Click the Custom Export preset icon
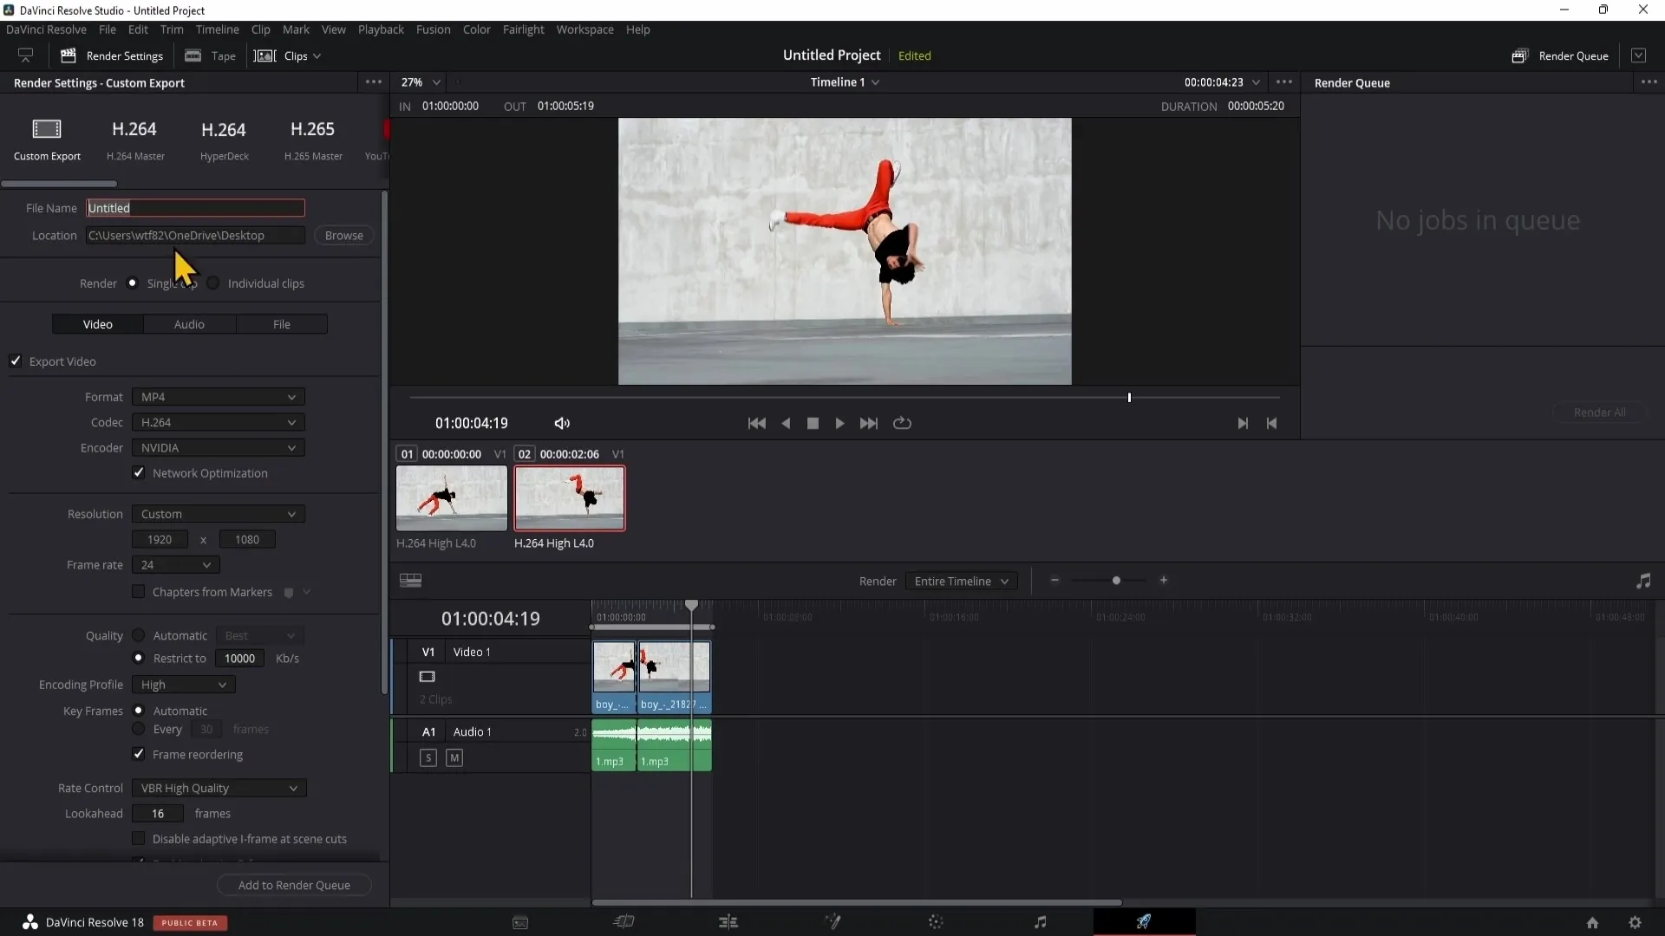Image resolution: width=1665 pixels, height=936 pixels. [x=47, y=129]
